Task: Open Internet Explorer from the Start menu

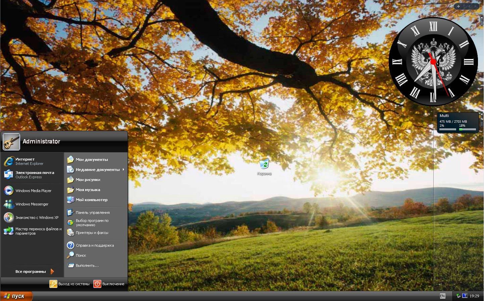Action: coord(32,161)
